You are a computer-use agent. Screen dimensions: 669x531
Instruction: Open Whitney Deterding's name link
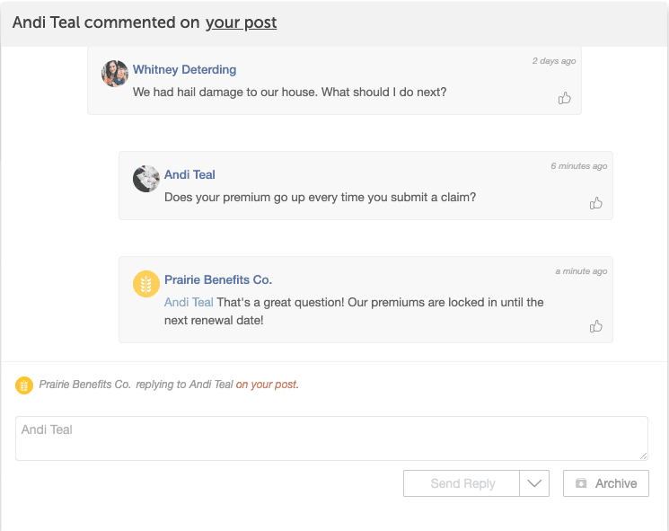184,69
